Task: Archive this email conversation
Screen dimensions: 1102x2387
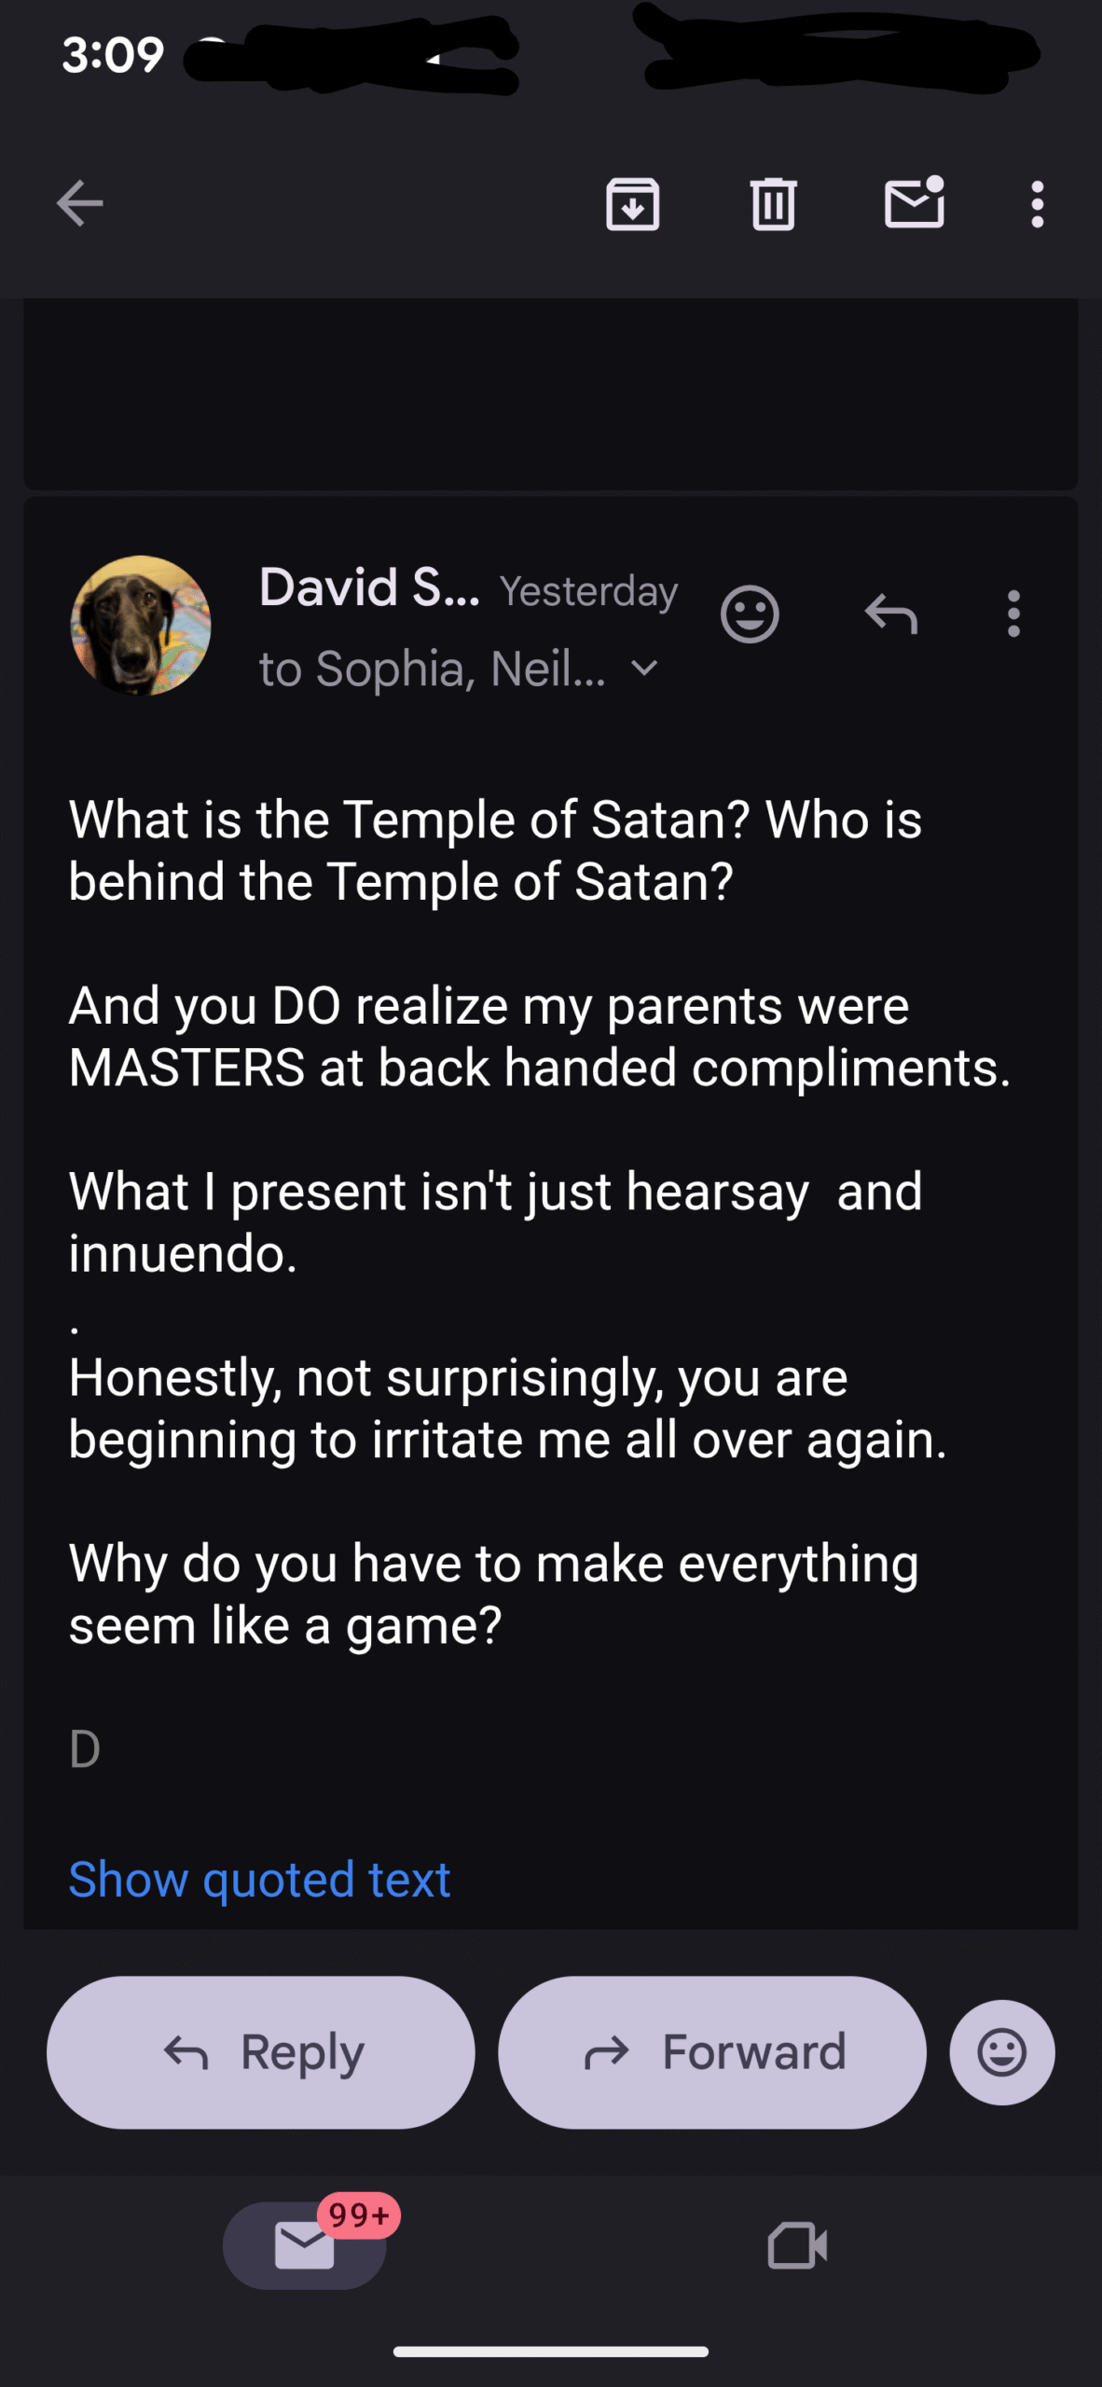Action: (x=632, y=203)
